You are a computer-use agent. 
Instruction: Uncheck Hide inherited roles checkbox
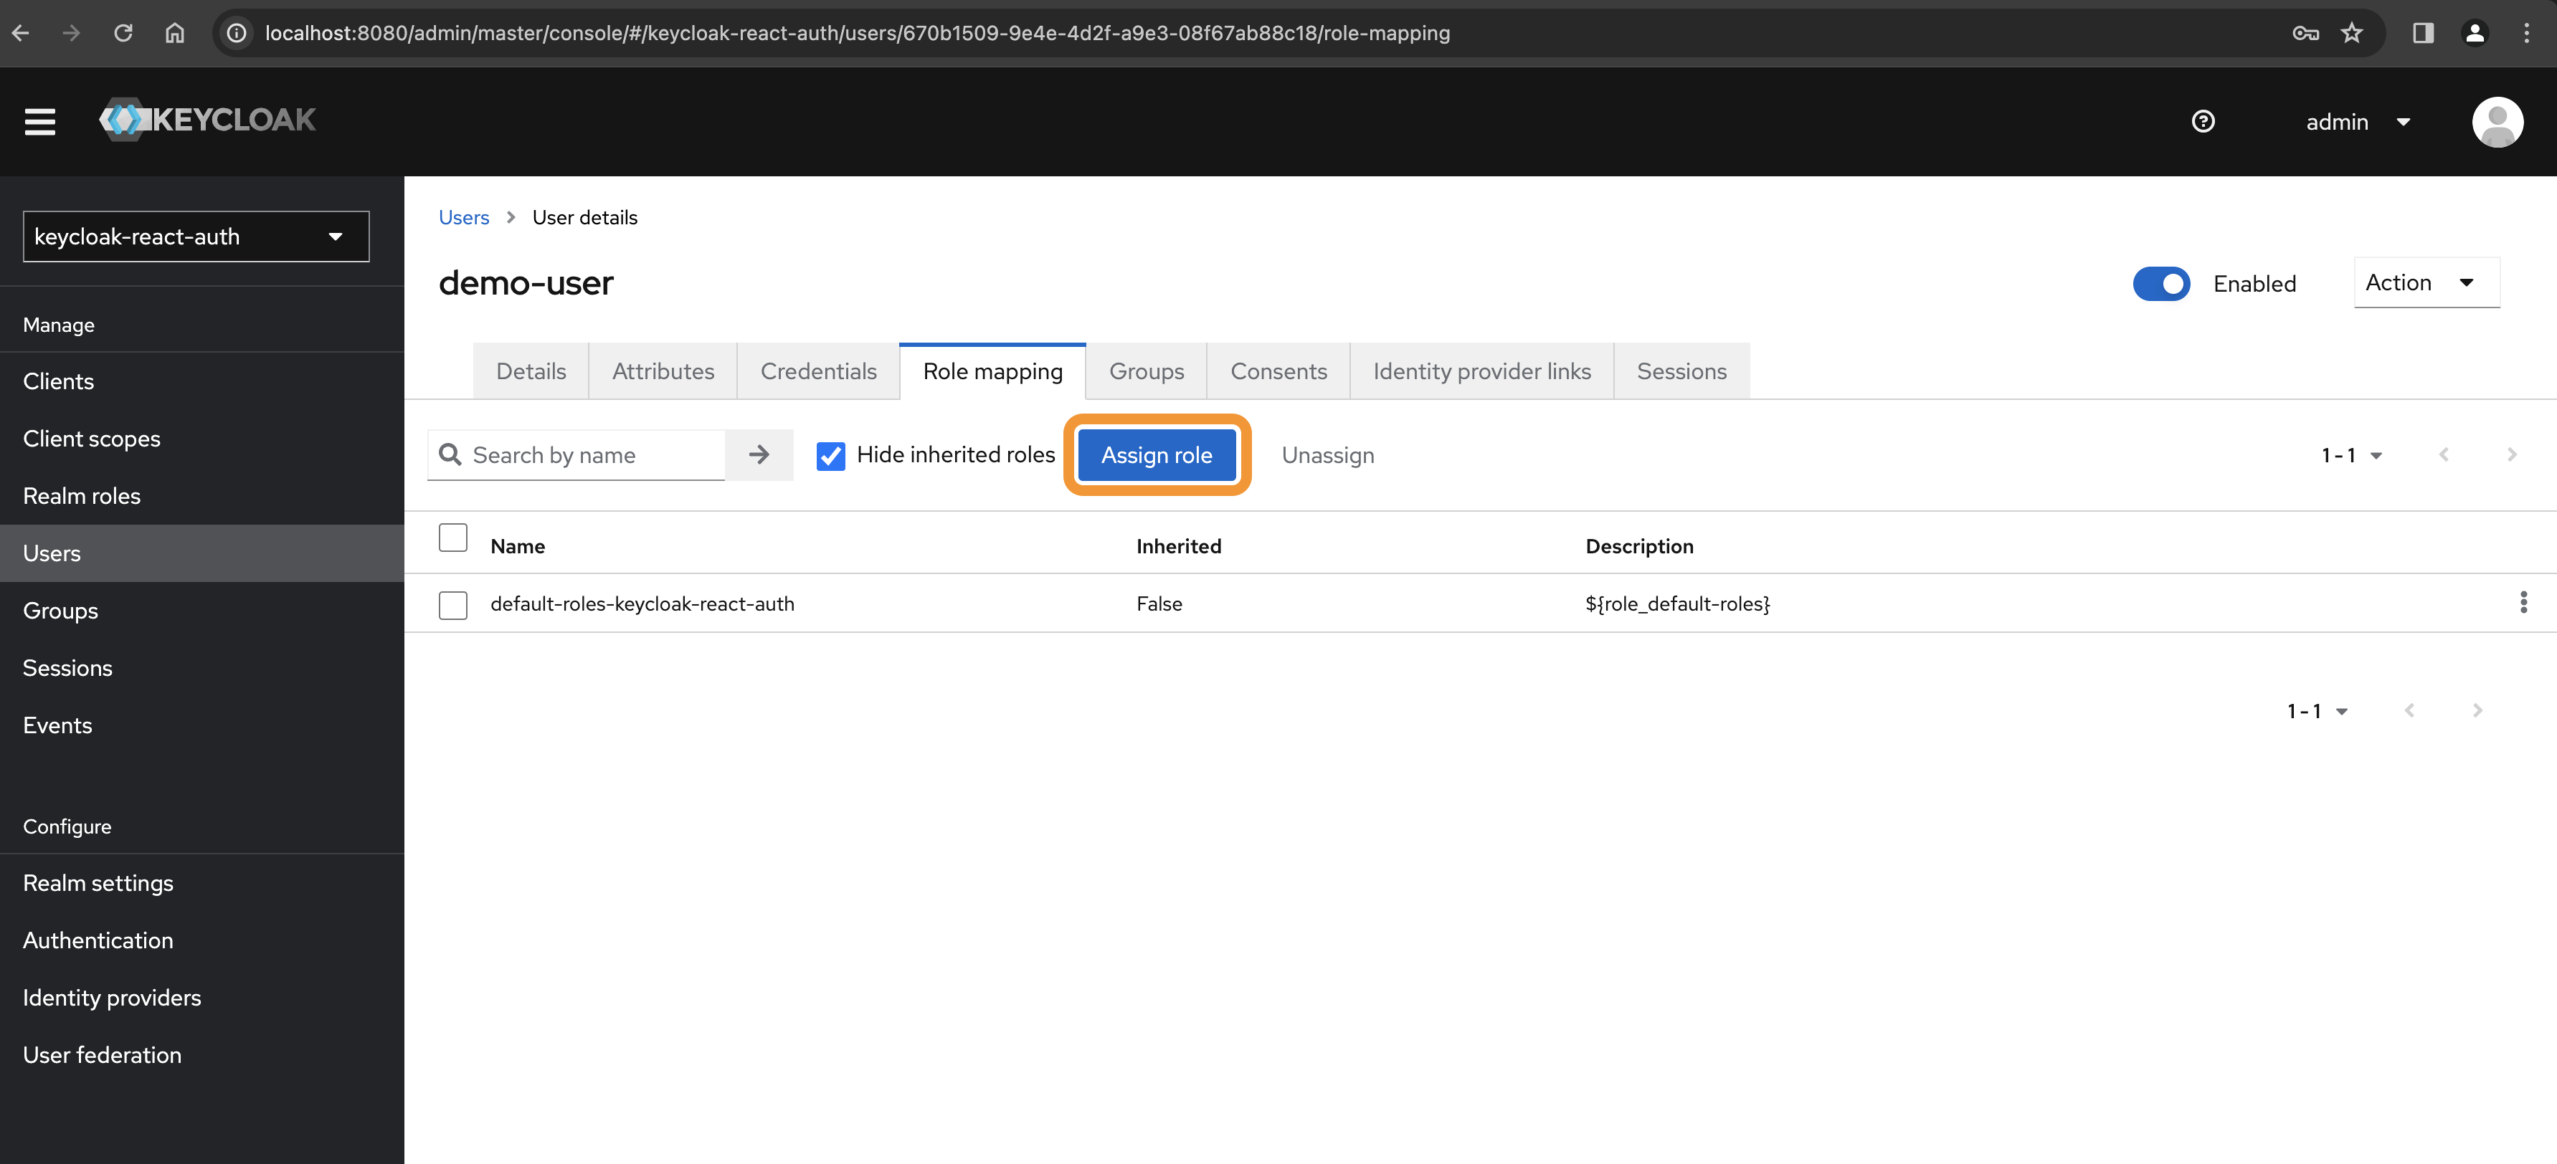pyautogui.click(x=830, y=455)
